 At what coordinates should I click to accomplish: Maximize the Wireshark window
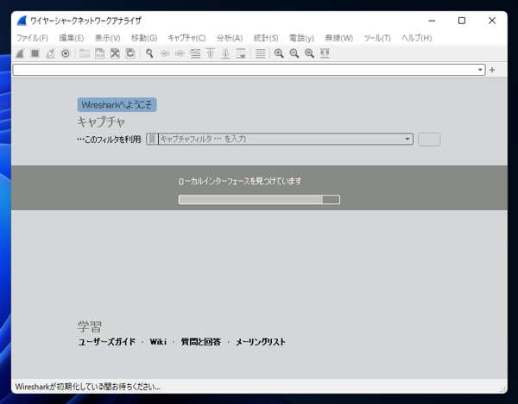(462, 21)
